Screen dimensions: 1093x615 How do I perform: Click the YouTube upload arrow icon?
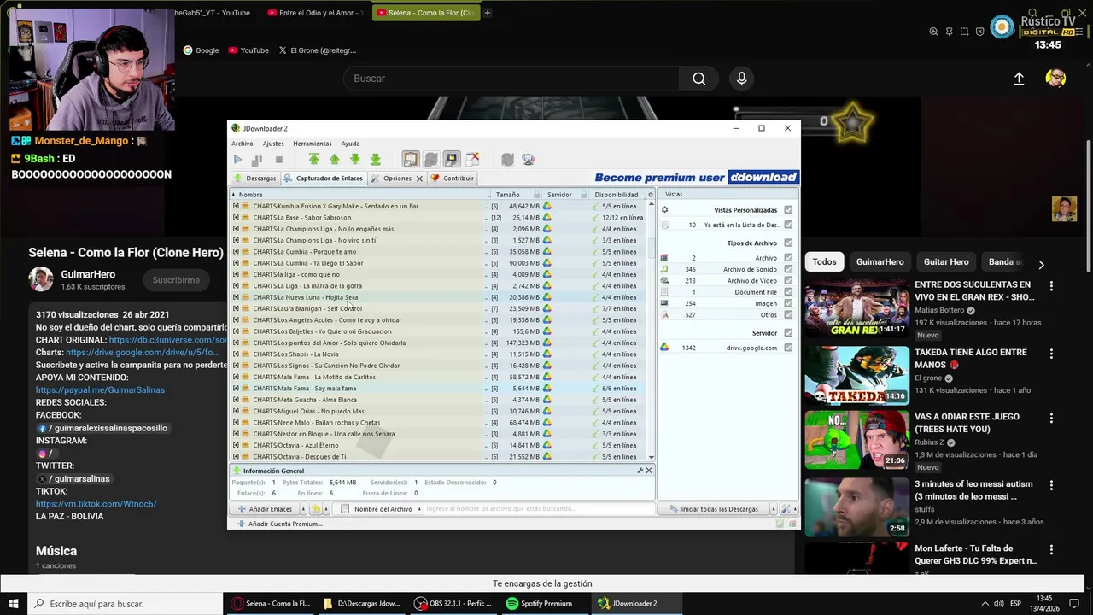[1019, 79]
